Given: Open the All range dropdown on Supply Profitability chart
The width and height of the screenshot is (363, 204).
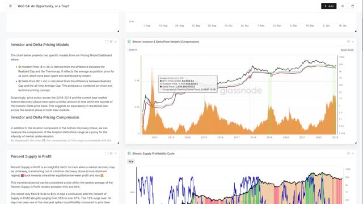Looking at the screenshot, I should point(131,161).
